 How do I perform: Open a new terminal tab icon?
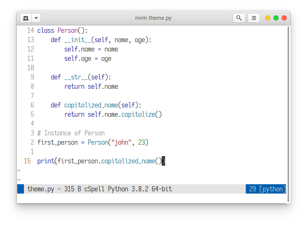click(x=26, y=18)
